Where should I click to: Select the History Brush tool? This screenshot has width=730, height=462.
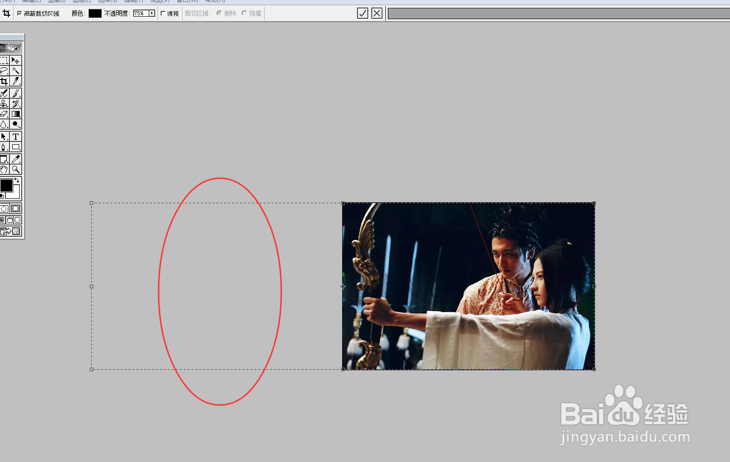(x=16, y=104)
